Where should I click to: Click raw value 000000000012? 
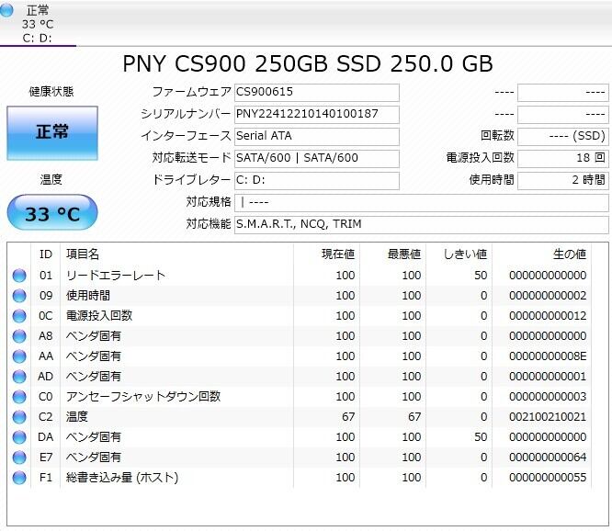548,316
